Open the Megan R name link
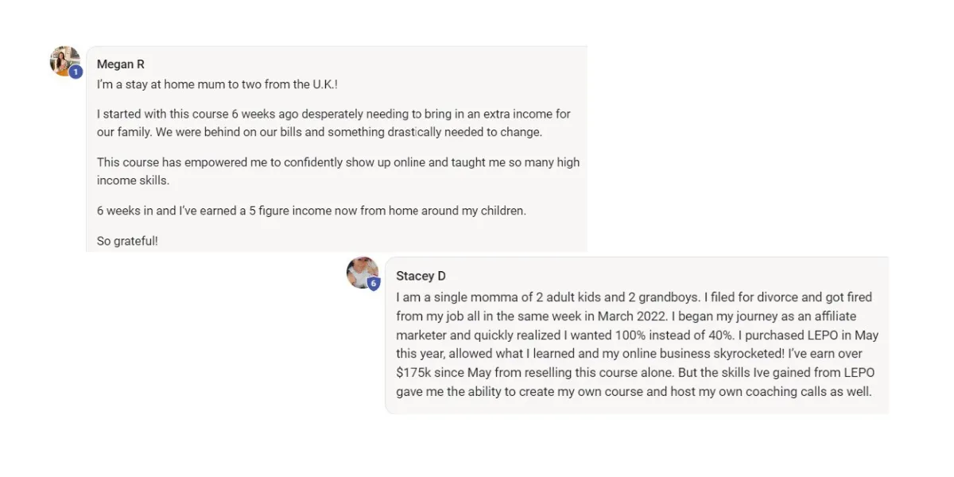This screenshot has height=477, width=954. tap(121, 64)
